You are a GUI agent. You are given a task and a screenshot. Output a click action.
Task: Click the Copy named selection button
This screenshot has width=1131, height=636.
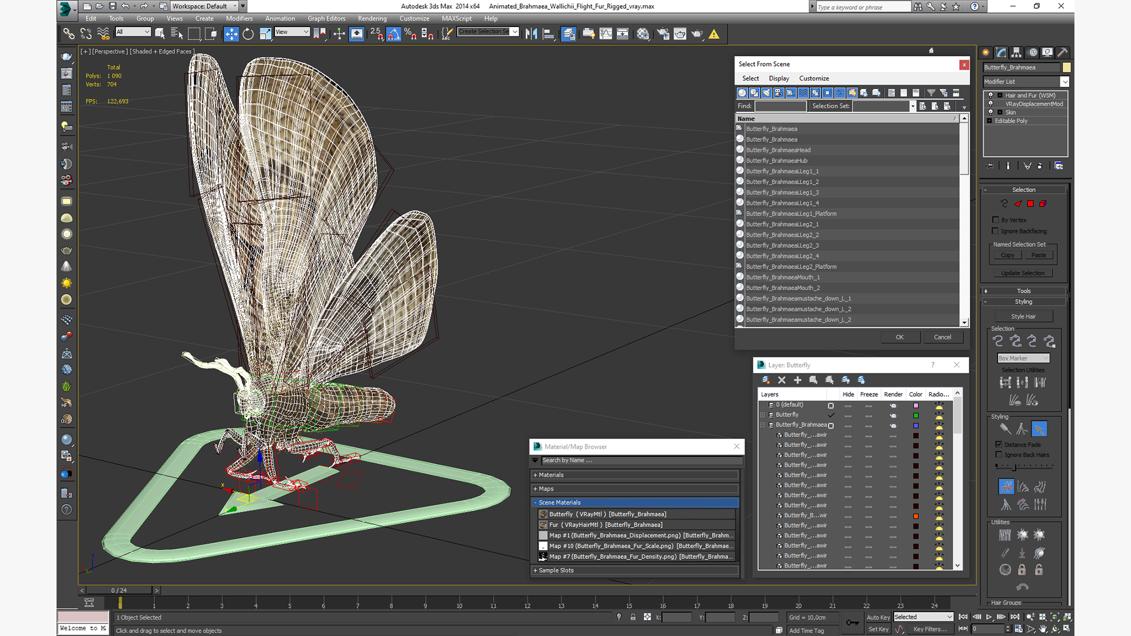[x=1008, y=256]
